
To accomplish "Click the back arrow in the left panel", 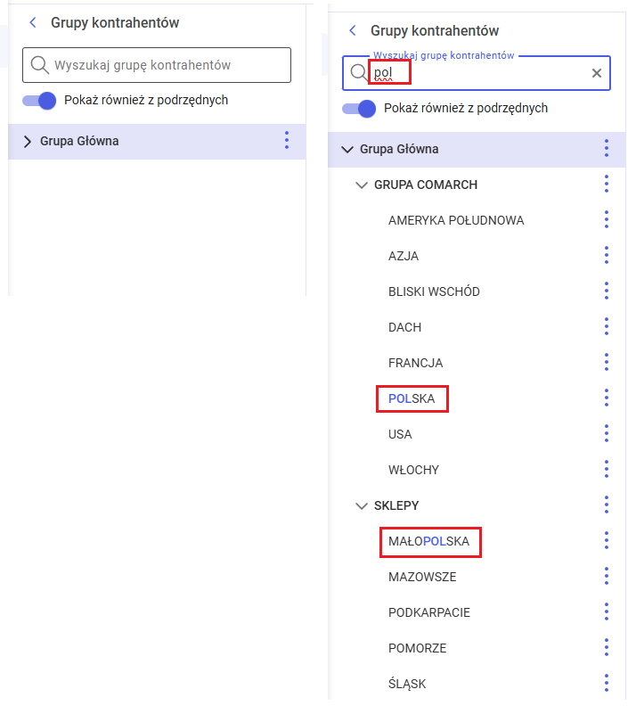I will point(33,23).
